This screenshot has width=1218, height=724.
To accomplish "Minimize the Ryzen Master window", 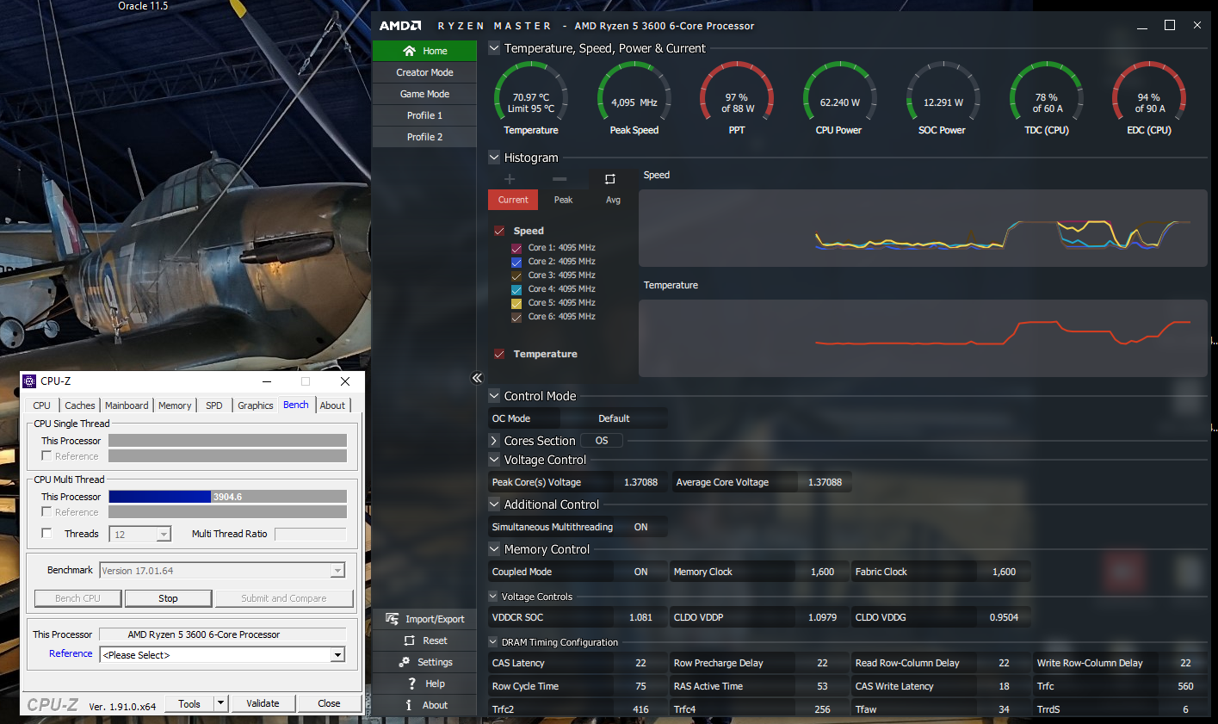I will (1142, 26).
